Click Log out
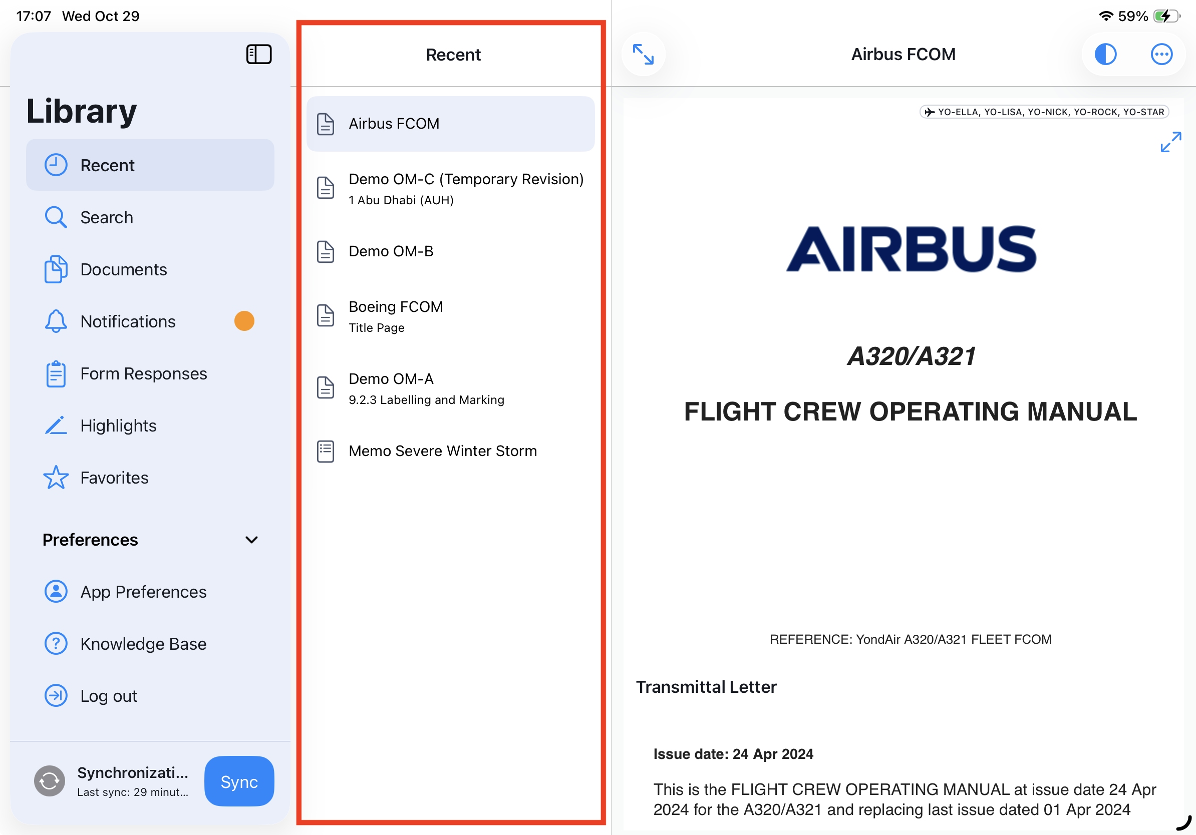 tap(108, 696)
